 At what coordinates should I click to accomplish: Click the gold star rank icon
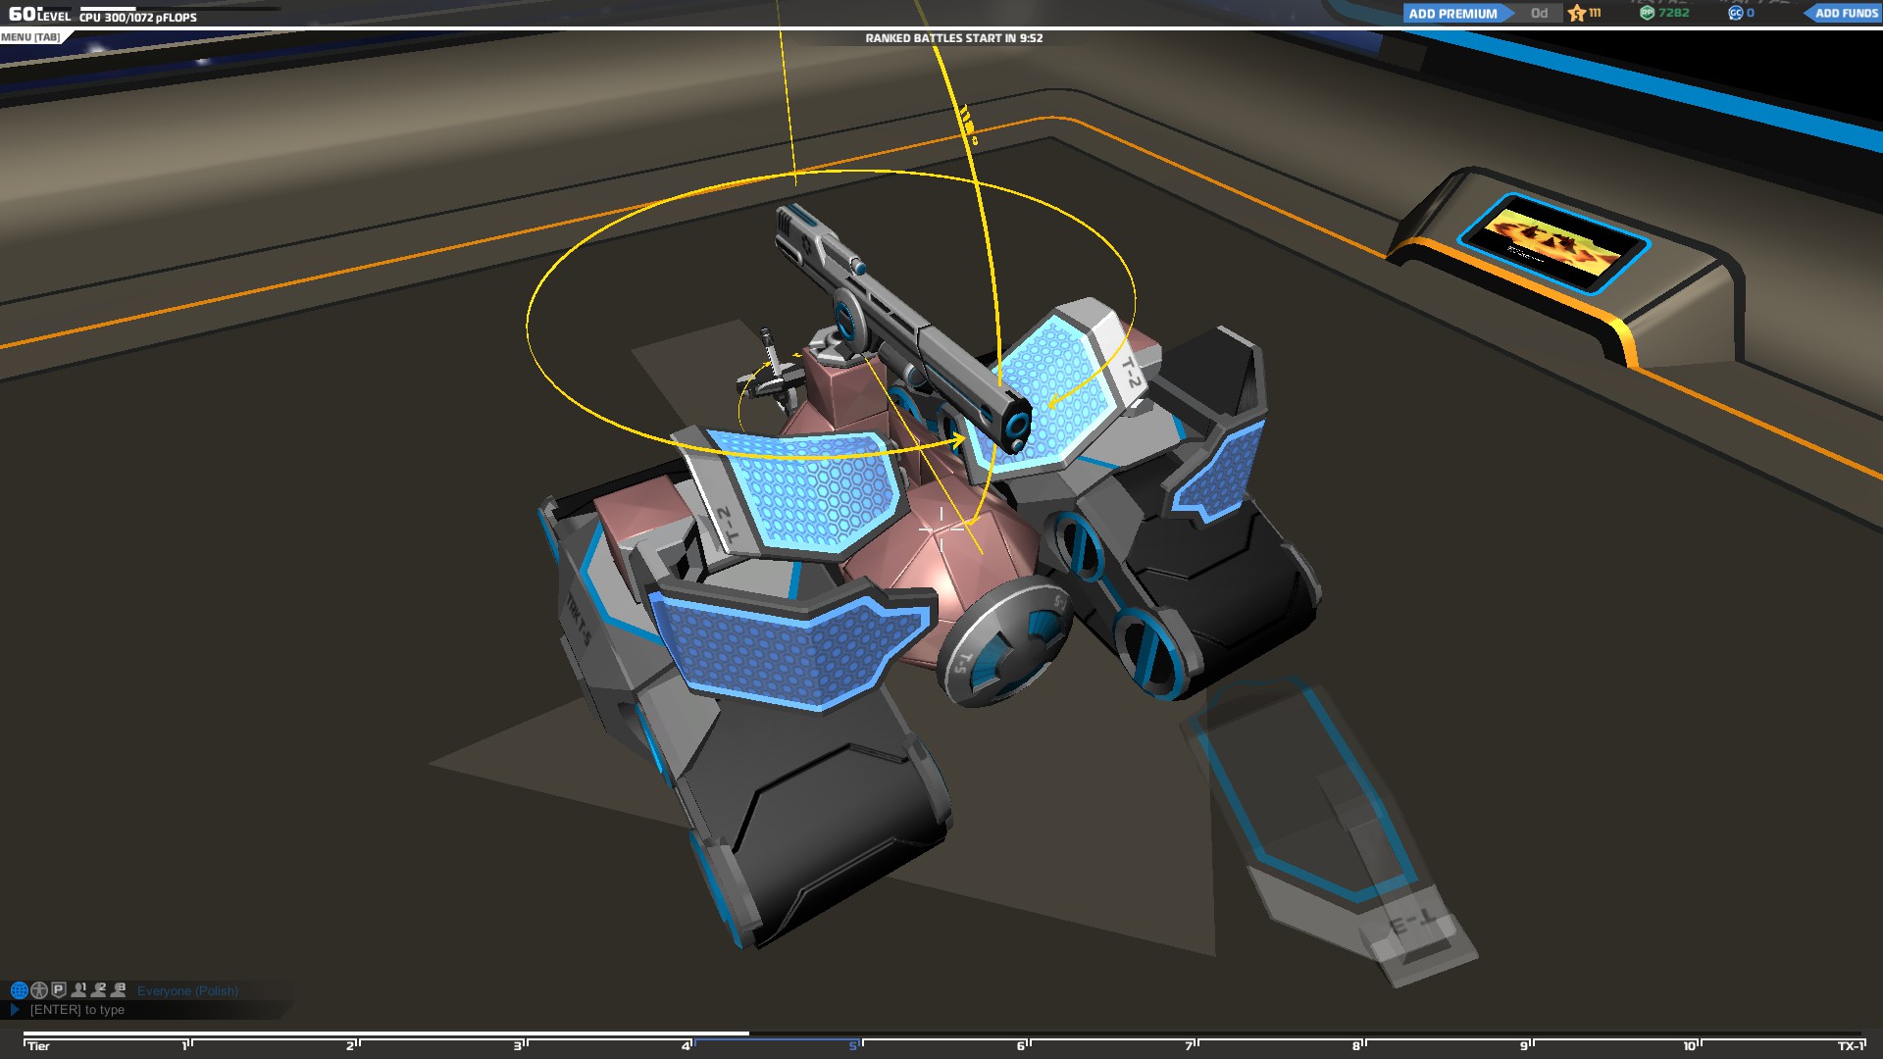pos(1577,13)
